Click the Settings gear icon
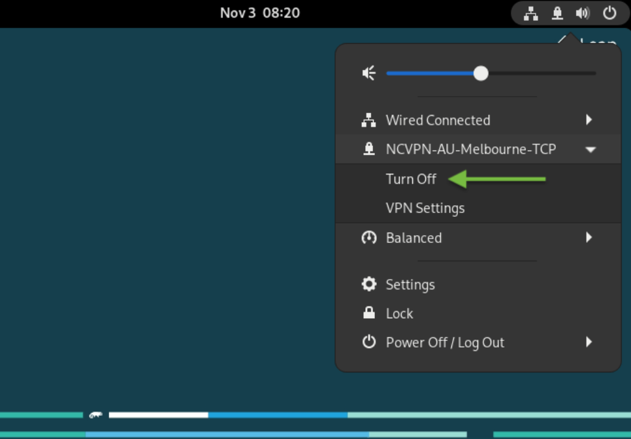The height and width of the screenshot is (439, 631). [x=368, y=284]
